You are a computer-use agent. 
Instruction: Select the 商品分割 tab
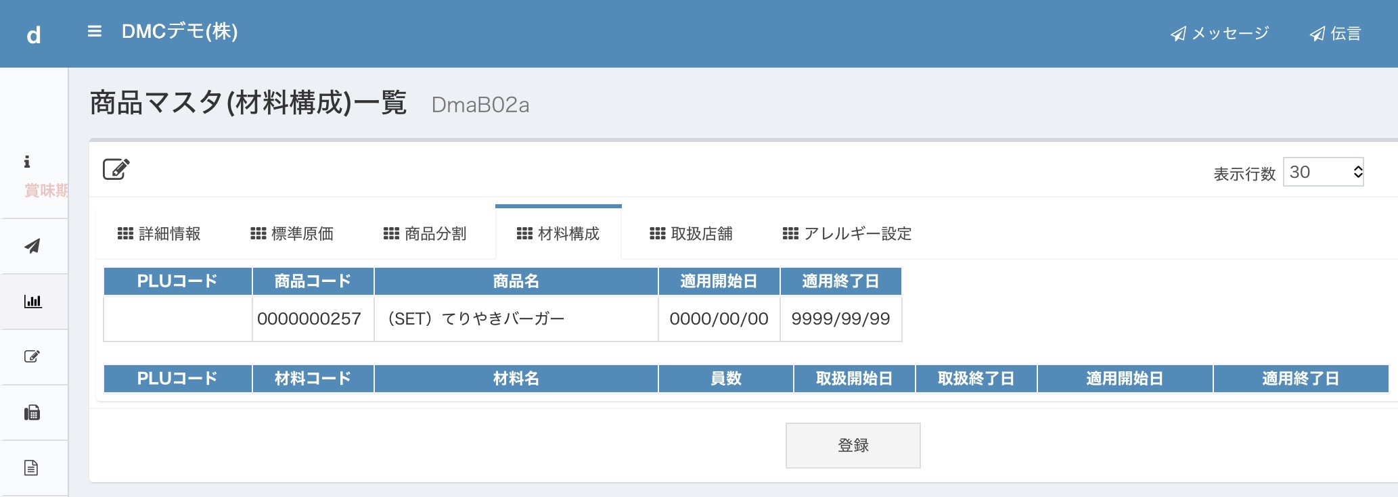pyautogui.click(x=425, y=234)
